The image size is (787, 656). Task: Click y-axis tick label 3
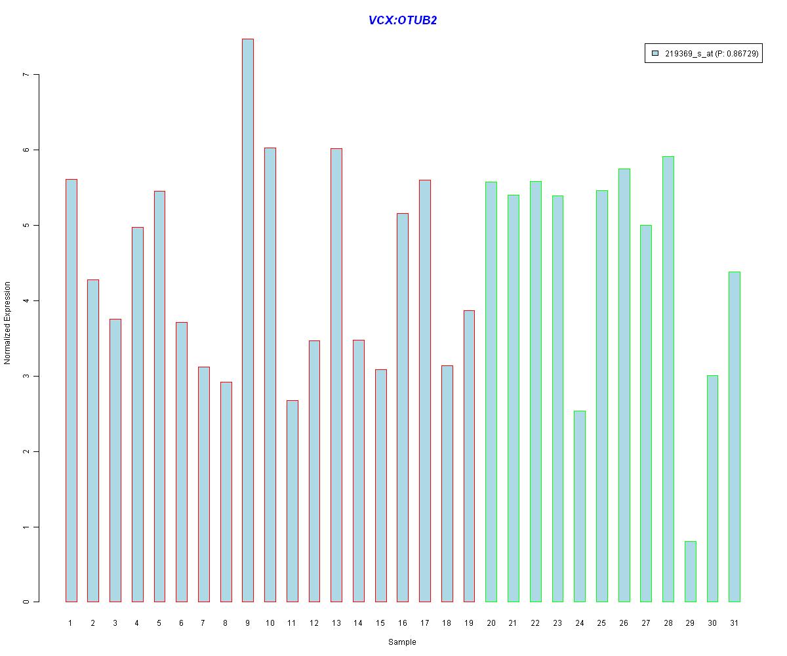click(x=27, y=377)
